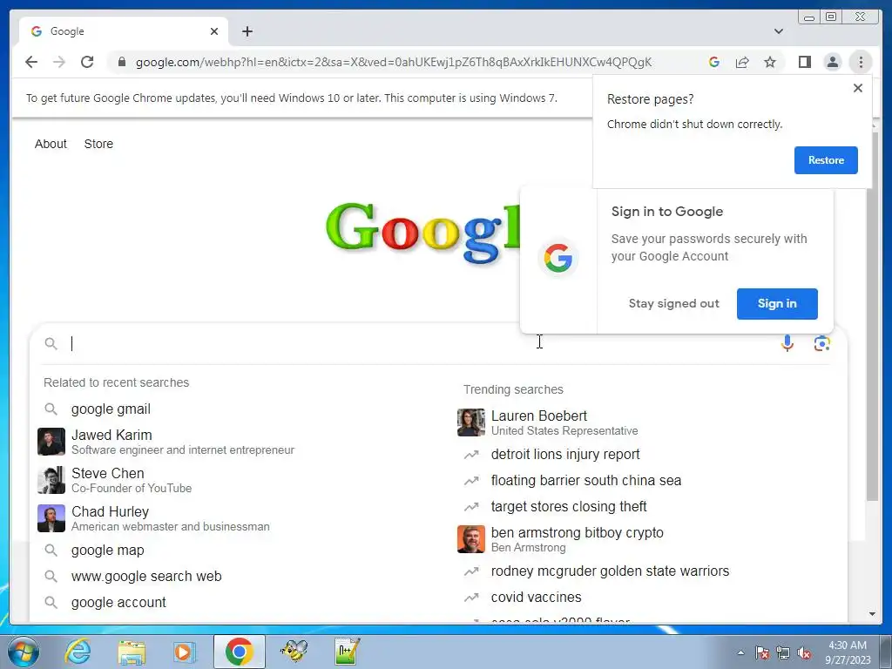Select 'detroit lions injury report' trend
Viewport: 892px width, 669px height.
[x=565, y=455]
